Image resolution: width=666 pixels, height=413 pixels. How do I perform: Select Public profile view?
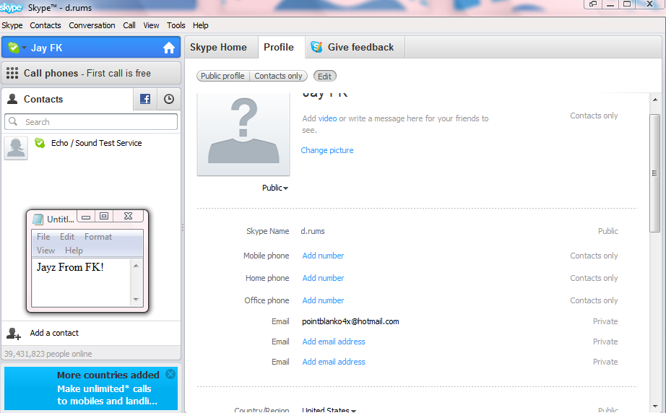223,76
